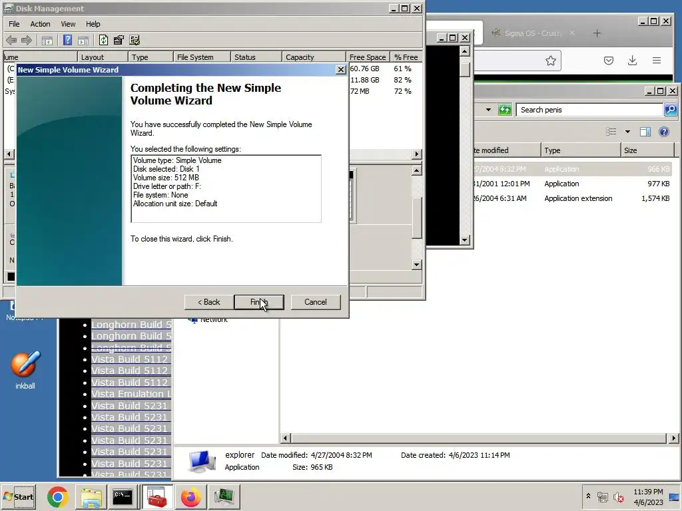Open the Start menu
Screen dimensions: 682x511
coord(18,496)
